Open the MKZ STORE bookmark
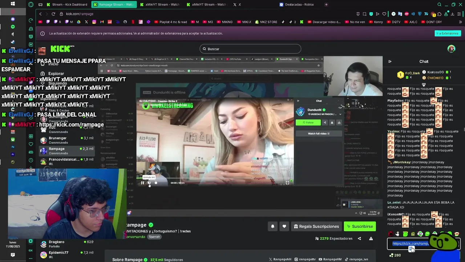Viewport: 465px width, 262px height. pyautogui.click(x=266, y=22)
